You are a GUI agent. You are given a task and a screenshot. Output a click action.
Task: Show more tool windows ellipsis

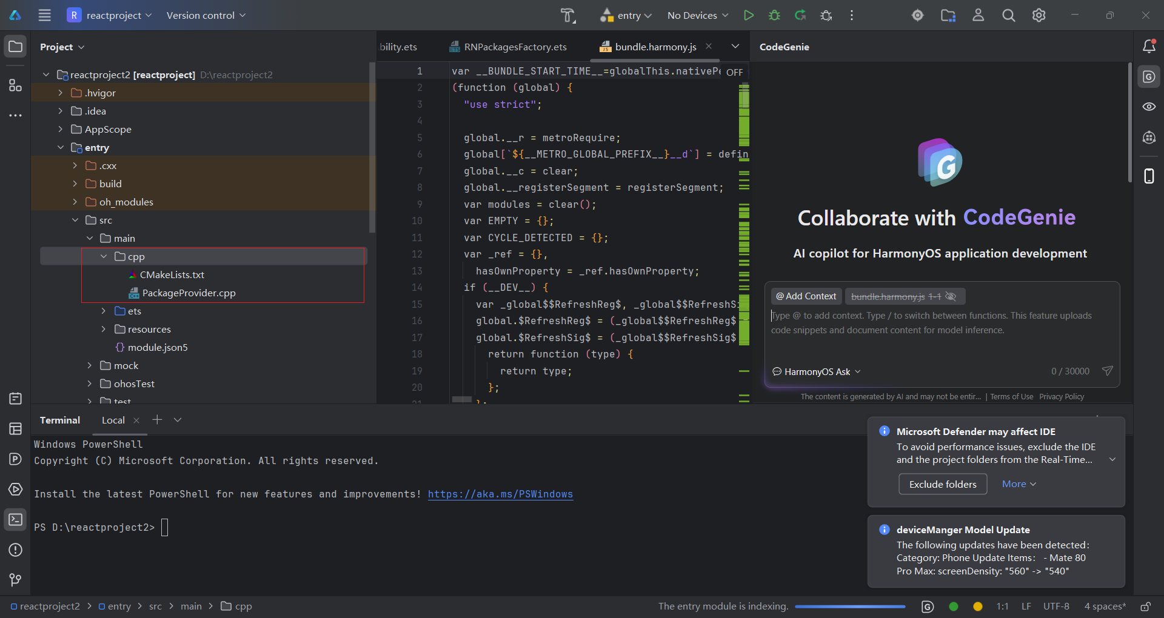[x=15, y=115]
